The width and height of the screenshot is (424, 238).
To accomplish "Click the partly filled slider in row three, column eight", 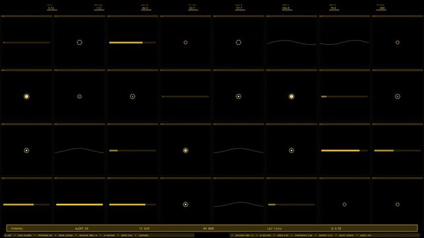I will 398,151.
